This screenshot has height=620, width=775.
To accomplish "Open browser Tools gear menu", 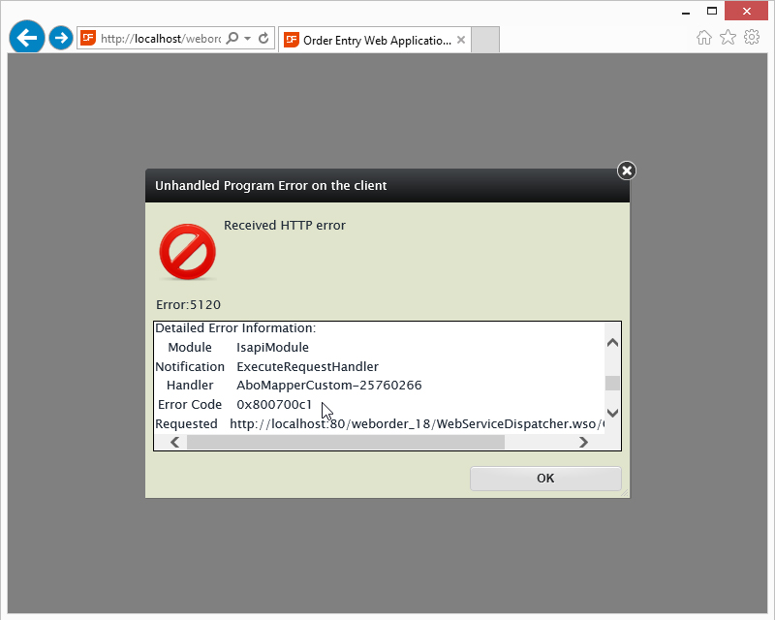I will point(752,37).
